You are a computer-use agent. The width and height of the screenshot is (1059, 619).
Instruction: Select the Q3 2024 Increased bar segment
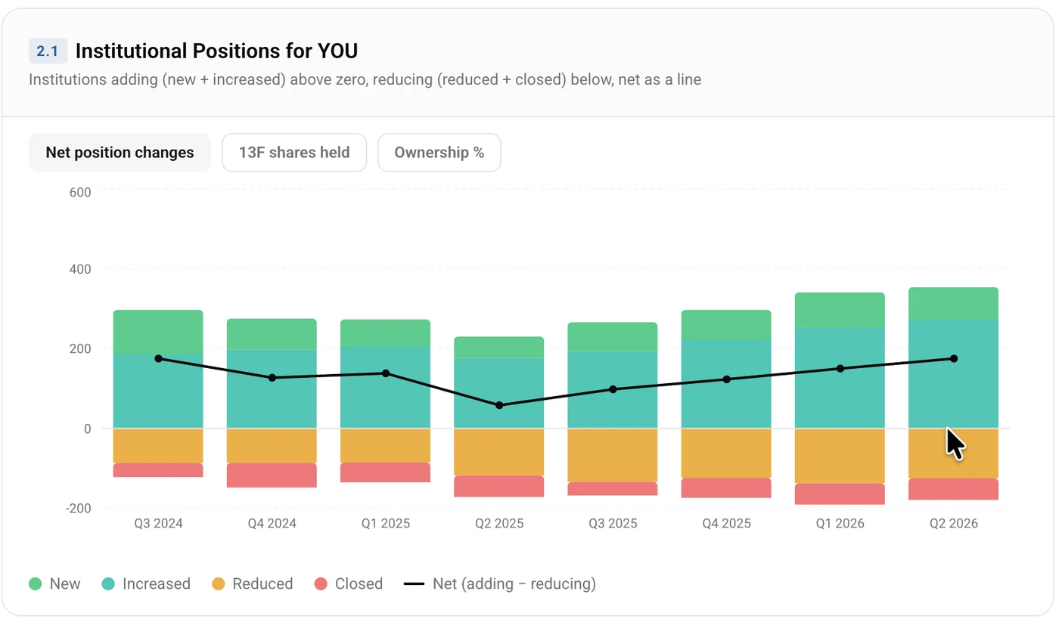coord(158,392)
